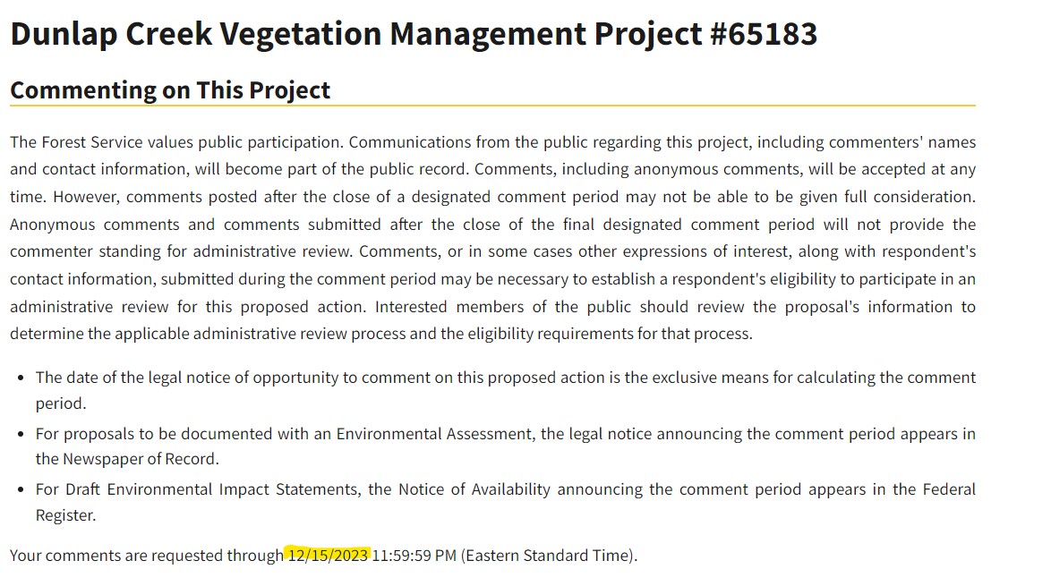Click the highlighted date 12/15/2023
Image resolution: width=1051 pixels, height=586 pixels.
pos(328,556)
